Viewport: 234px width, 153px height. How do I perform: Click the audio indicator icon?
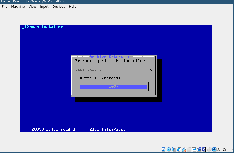click(174, 150)
